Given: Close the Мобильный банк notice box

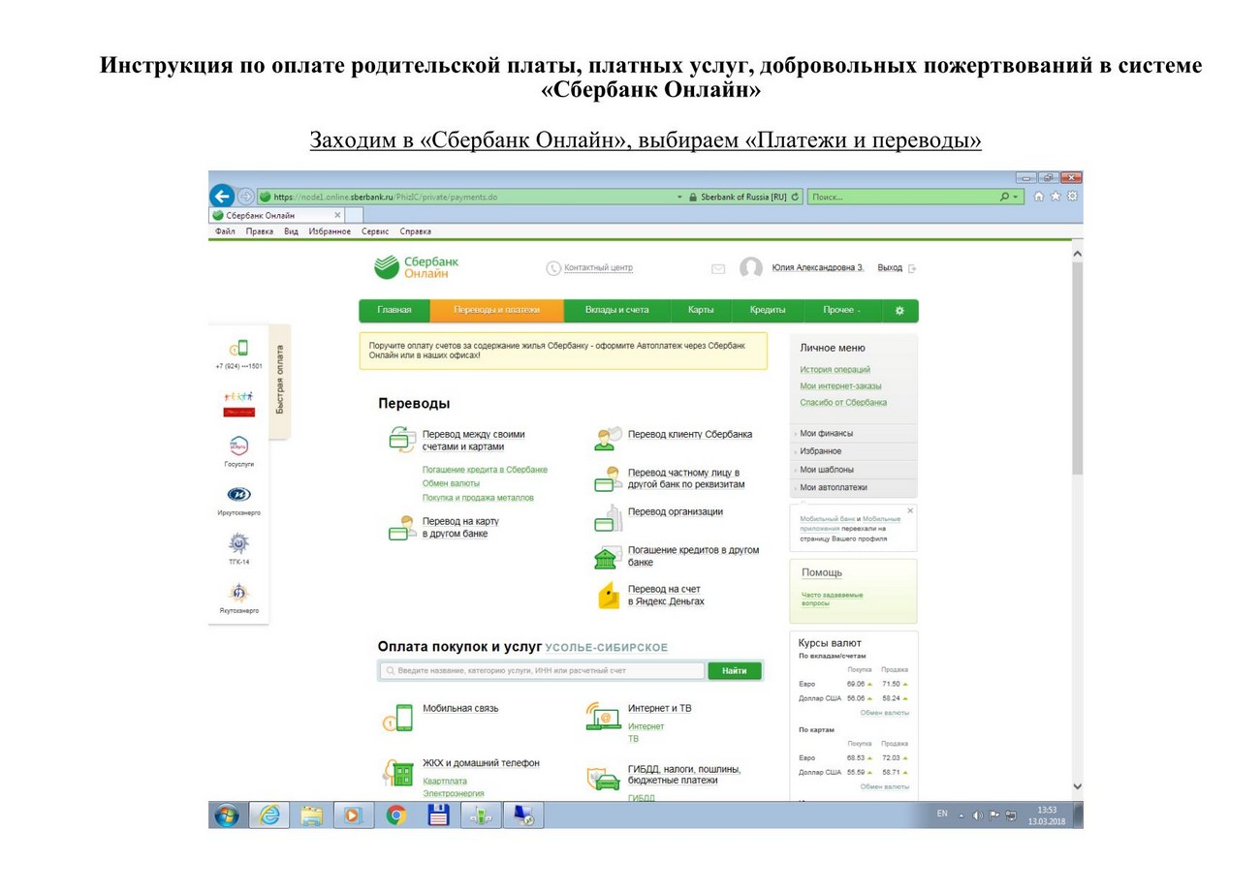Looking at the screenshot, I should 910,509.
